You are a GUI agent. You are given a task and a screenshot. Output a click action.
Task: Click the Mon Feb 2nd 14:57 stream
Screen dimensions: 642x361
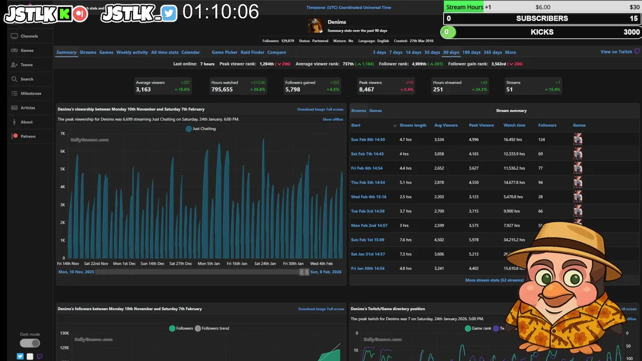tap(369, 225)
